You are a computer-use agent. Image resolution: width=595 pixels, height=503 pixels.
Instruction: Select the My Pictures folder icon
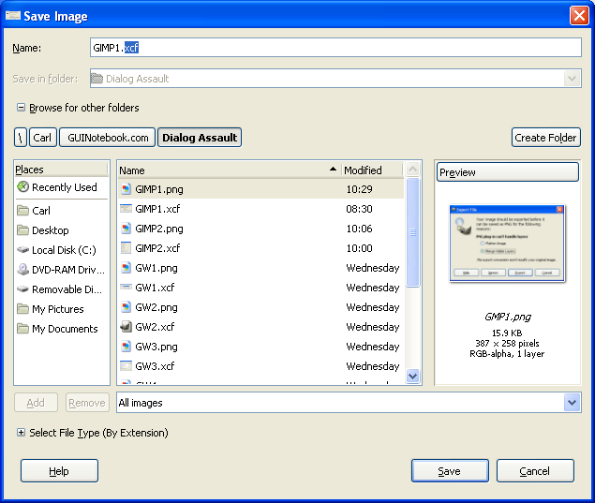click(22, 309)
